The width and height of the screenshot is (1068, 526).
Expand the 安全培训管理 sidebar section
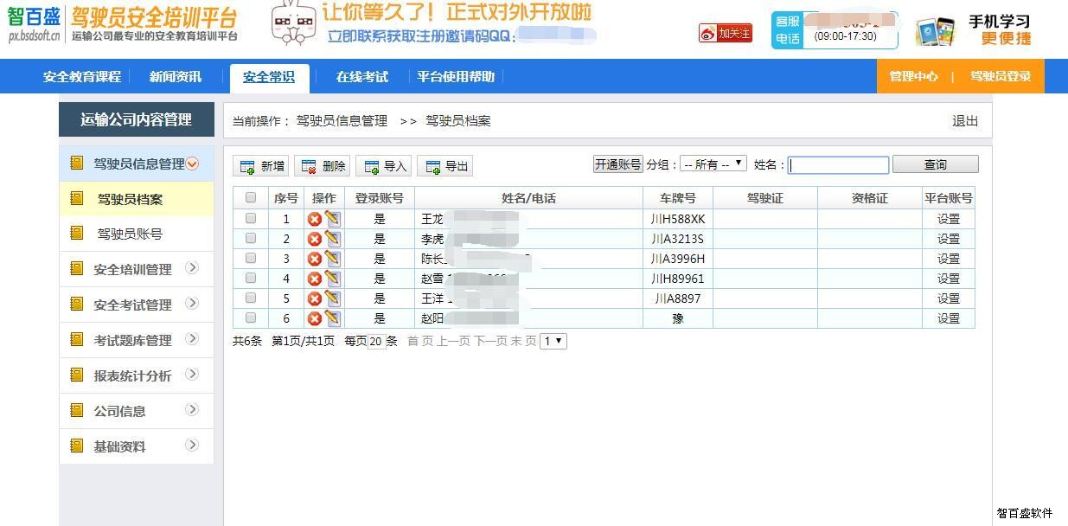[137, 269]
